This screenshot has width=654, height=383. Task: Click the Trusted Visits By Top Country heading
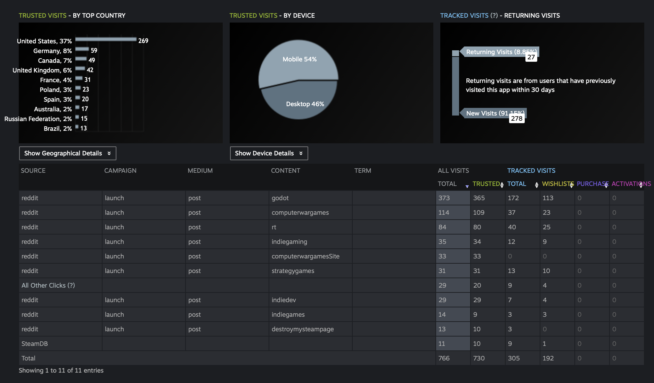[72, 16]
